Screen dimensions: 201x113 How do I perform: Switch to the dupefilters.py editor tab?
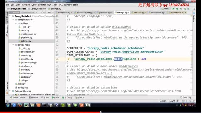[177, 13]
